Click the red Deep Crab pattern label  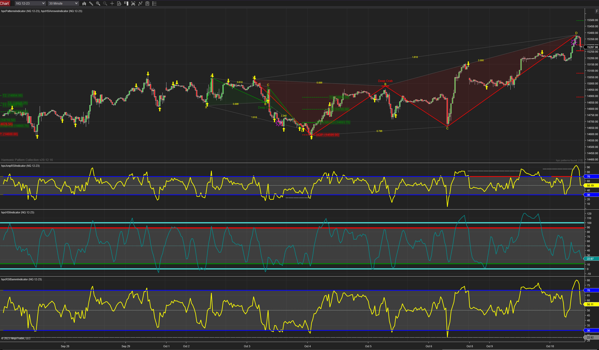tap(385, 81)
